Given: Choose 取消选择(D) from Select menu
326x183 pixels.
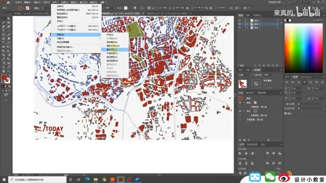Looking at the screenshot, I should pos(76,13).
